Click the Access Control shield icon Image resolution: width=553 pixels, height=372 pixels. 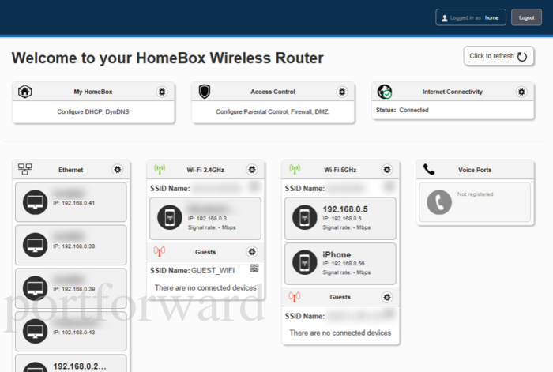(x=204, y=92)
